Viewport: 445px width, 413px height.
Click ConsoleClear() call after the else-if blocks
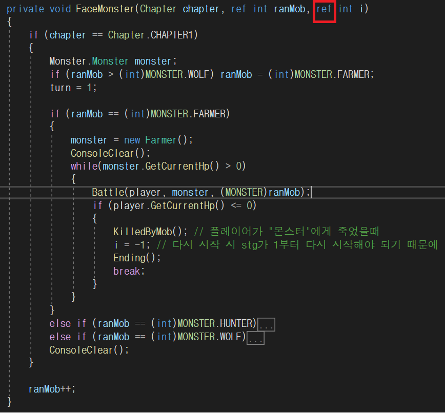pyautogui.click(x=89, y=350)
